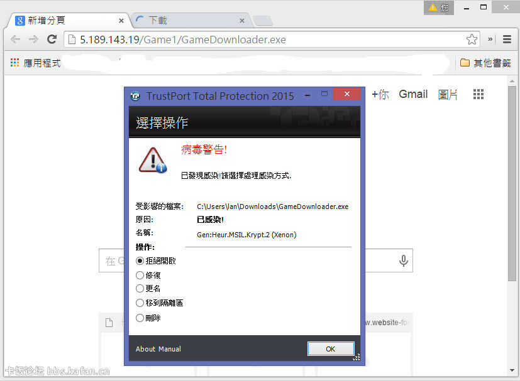This screenshot has width=520, height=381.
Task: Switch to the 新增分頁 tab
Action: (x=69, y=21)
